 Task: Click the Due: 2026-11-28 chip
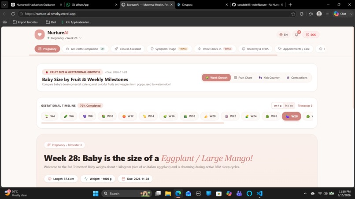(x=135, y=179)
